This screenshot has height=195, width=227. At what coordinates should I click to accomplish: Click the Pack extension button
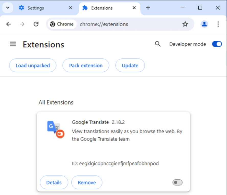86,66
